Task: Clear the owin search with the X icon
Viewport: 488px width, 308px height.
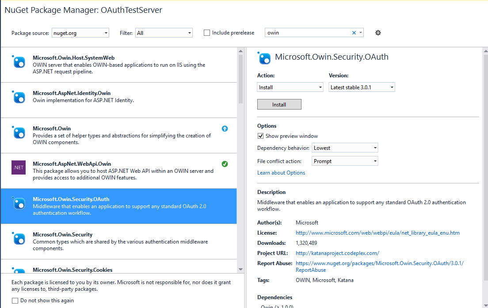Action: pos(354,32)
